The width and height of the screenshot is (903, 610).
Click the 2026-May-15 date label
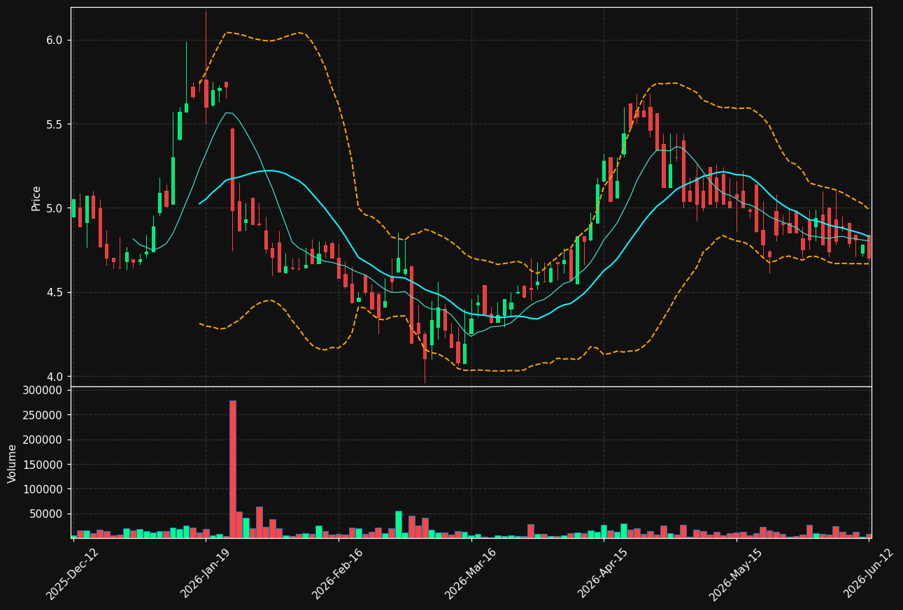[x=735, y=573]
